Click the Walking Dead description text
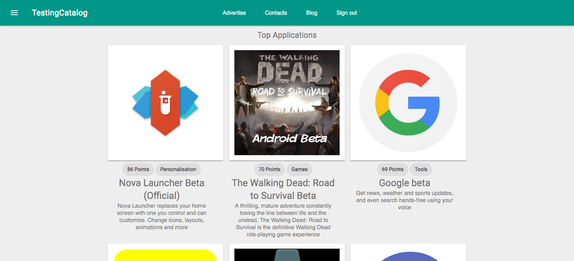The width and height of the screenshot is (574, 261). (x=283, y=220)
